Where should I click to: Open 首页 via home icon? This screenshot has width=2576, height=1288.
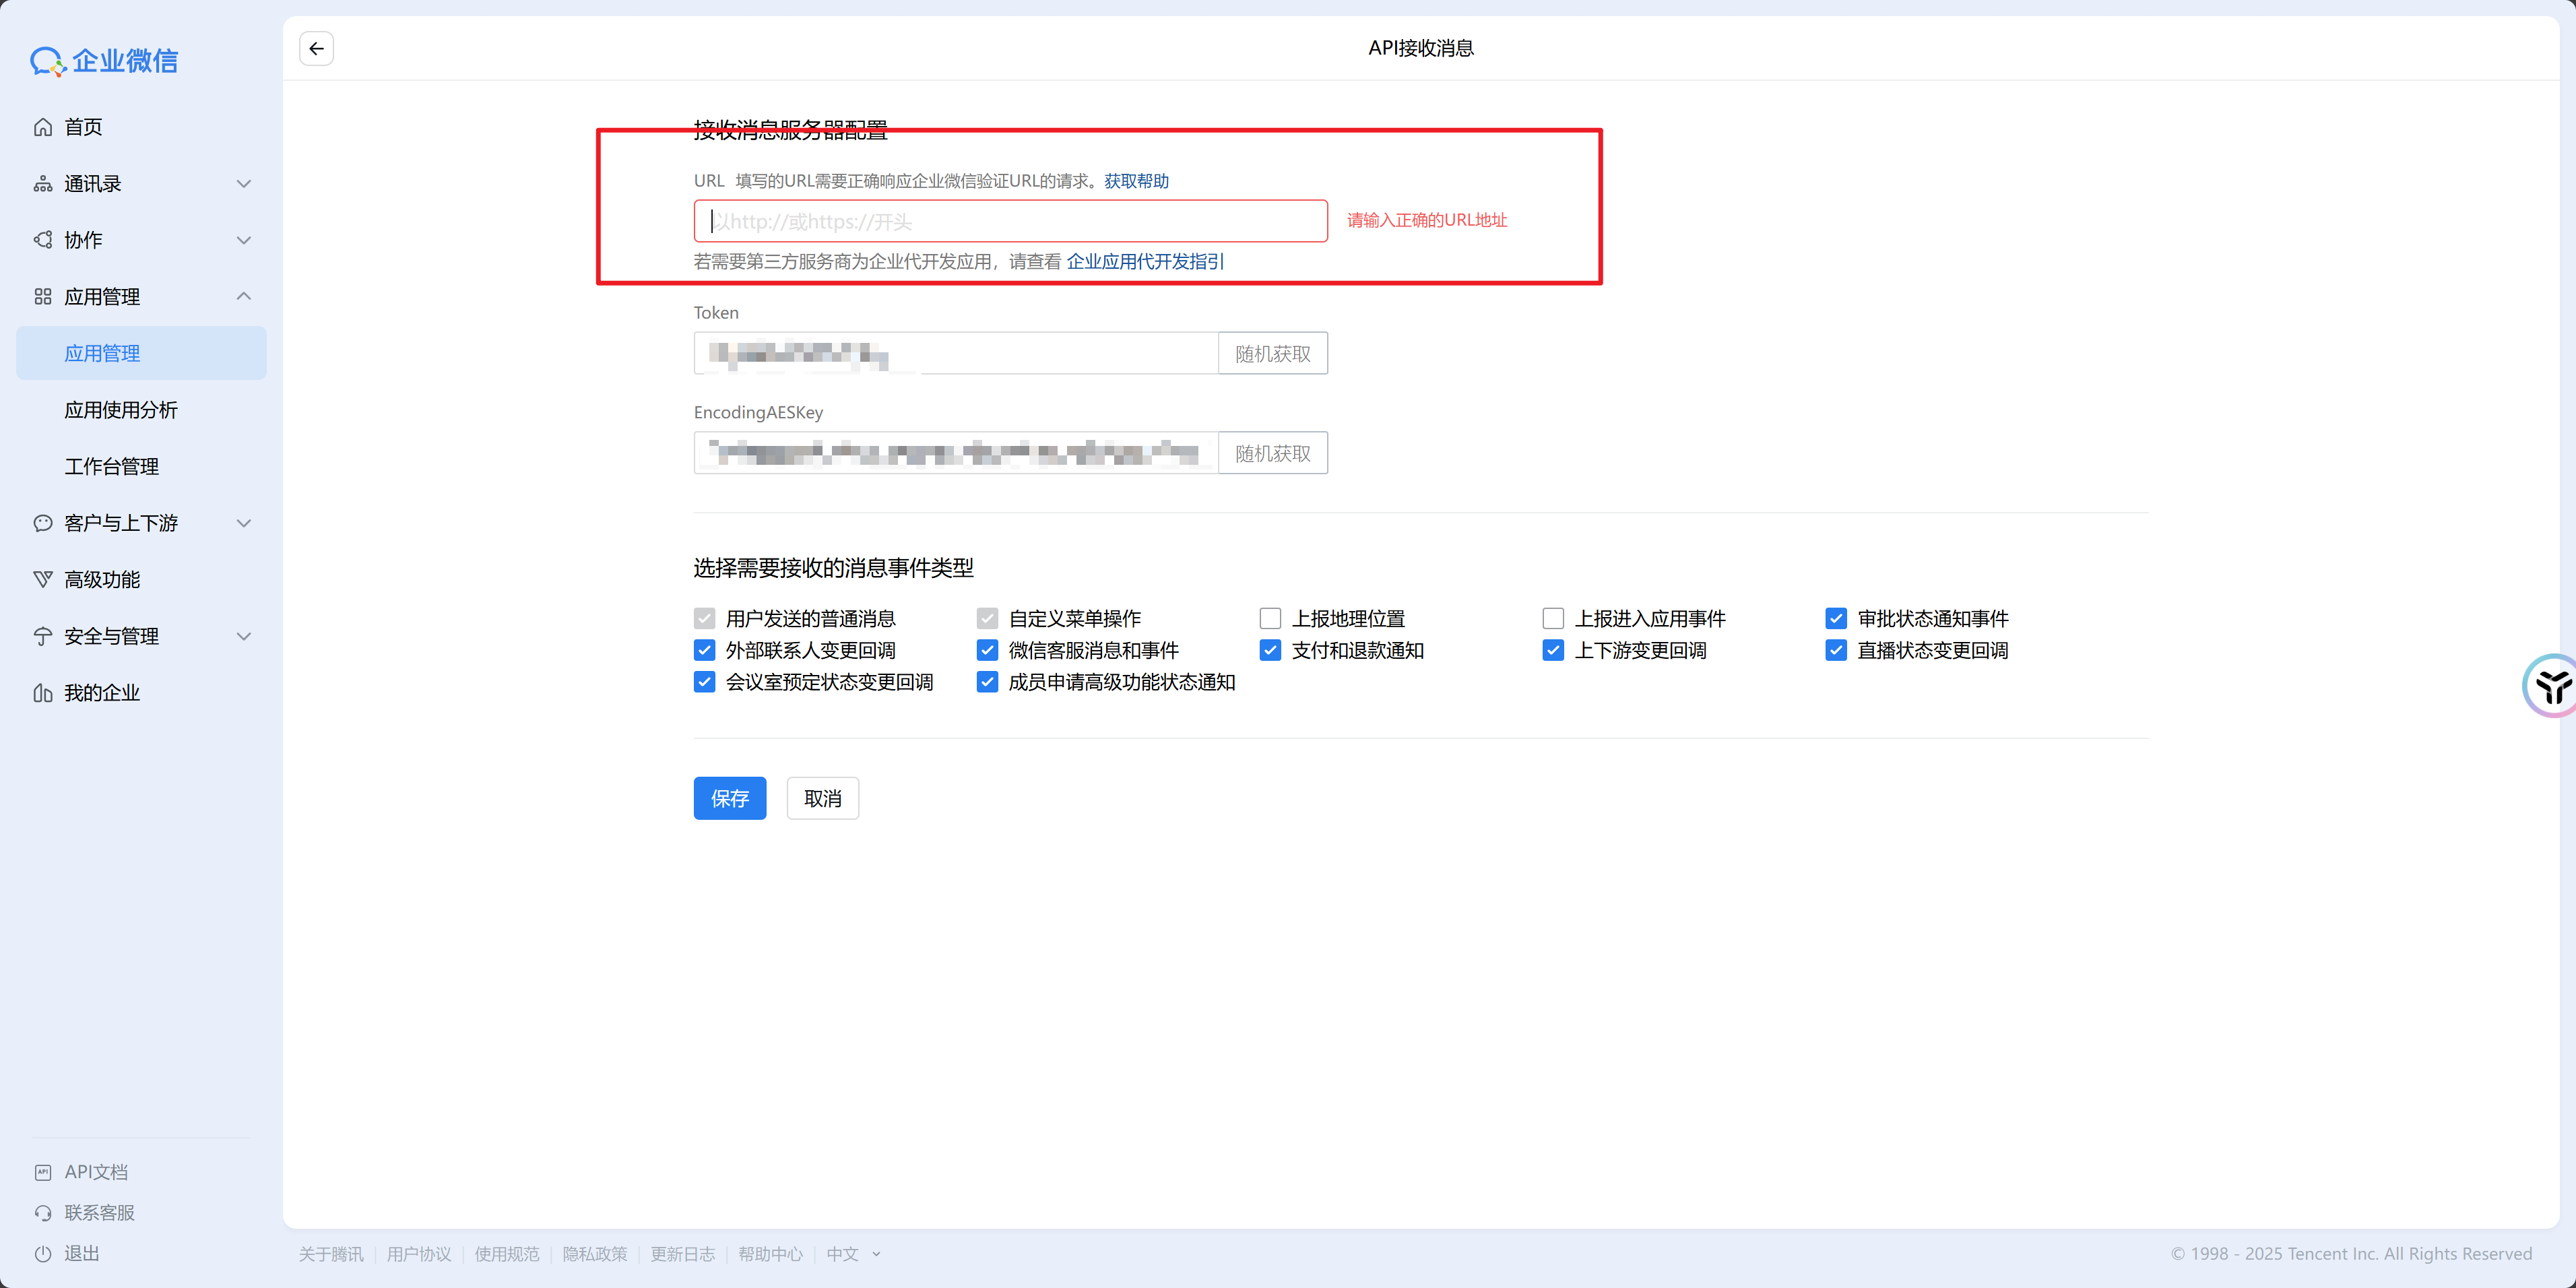[43, 127]
